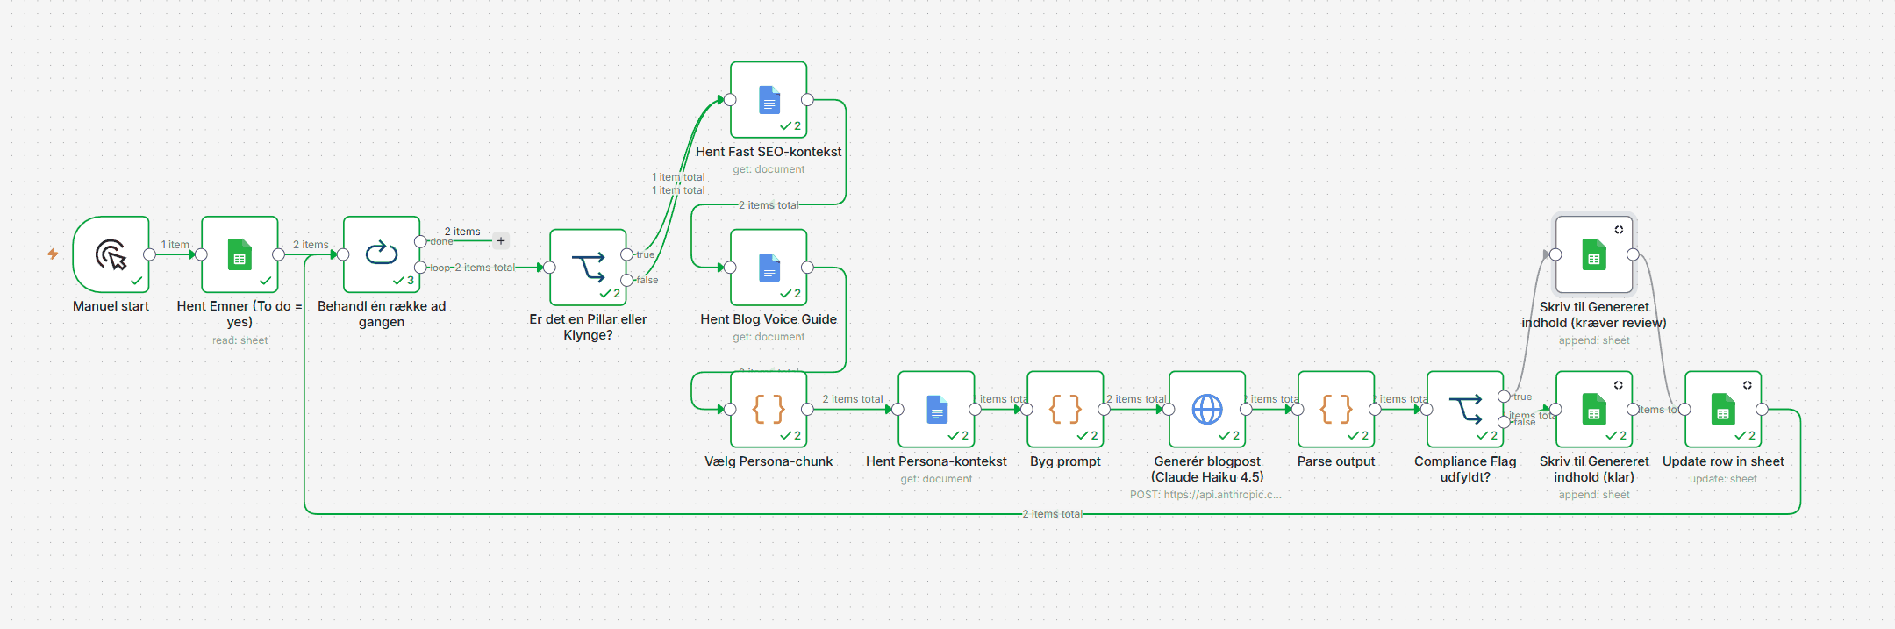Select the Generér blogpost HTTP globe icon
Screen dimensions: 1895x629
(x=1207, y=410)
